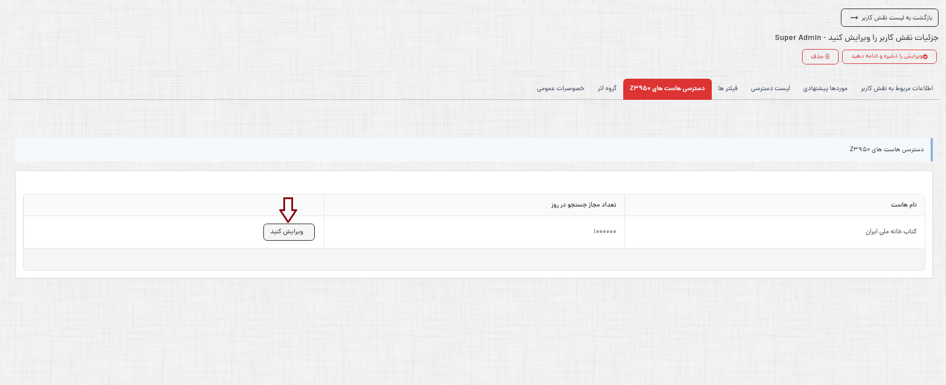
Task: Switch to the موردها پیشنهادی tab
Action: point(825,88)
